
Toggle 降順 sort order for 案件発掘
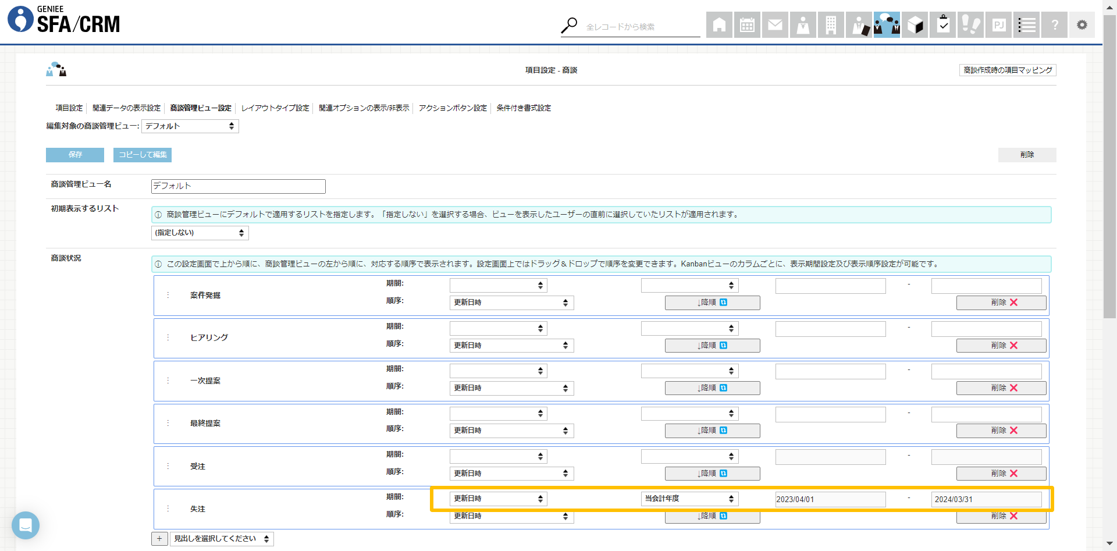point(712,303)
